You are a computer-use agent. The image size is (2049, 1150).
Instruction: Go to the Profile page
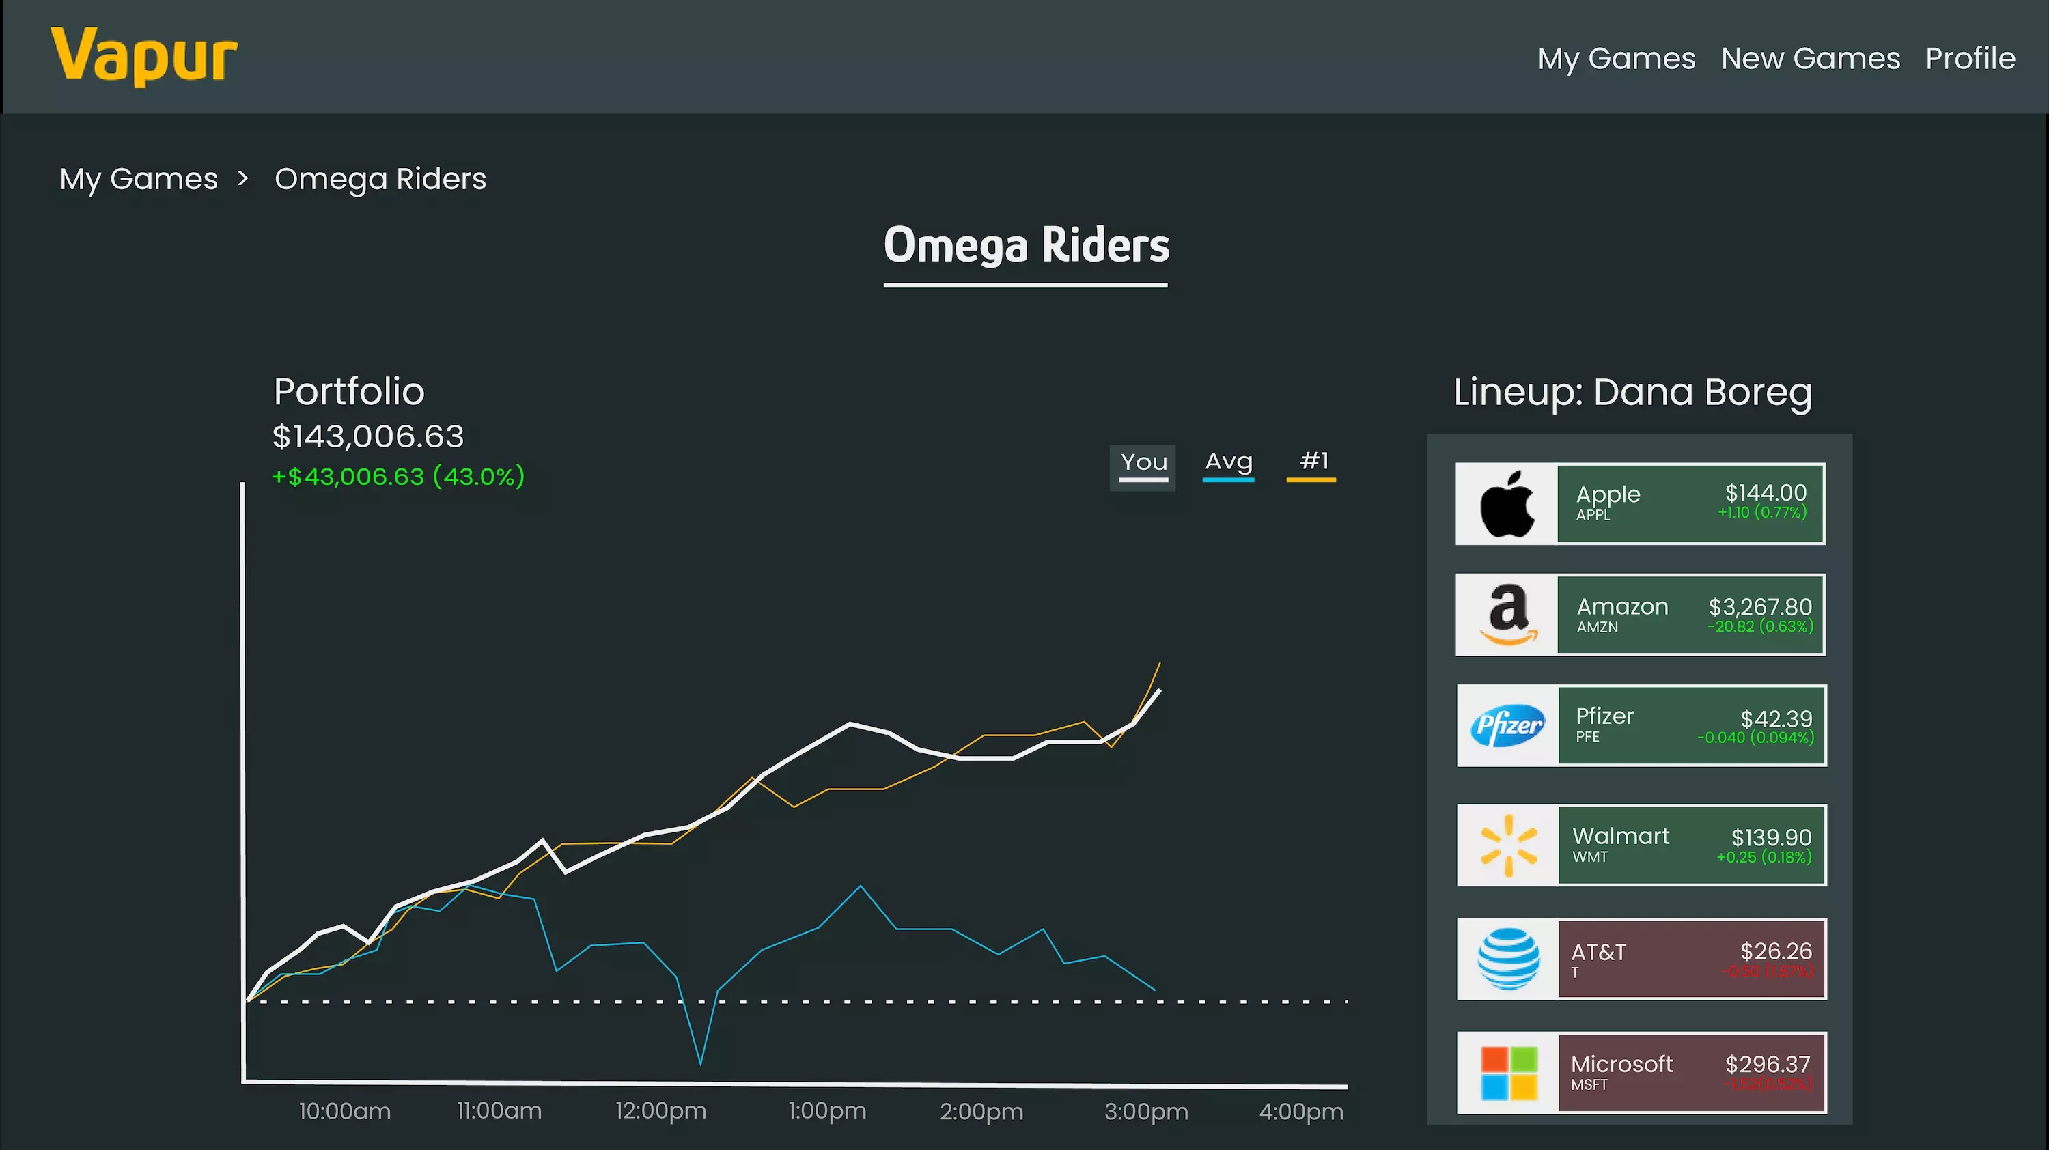pos(1970,59)
